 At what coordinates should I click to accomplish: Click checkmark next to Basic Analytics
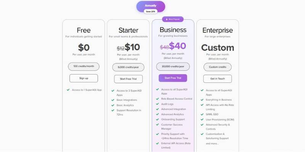(113, 105)
